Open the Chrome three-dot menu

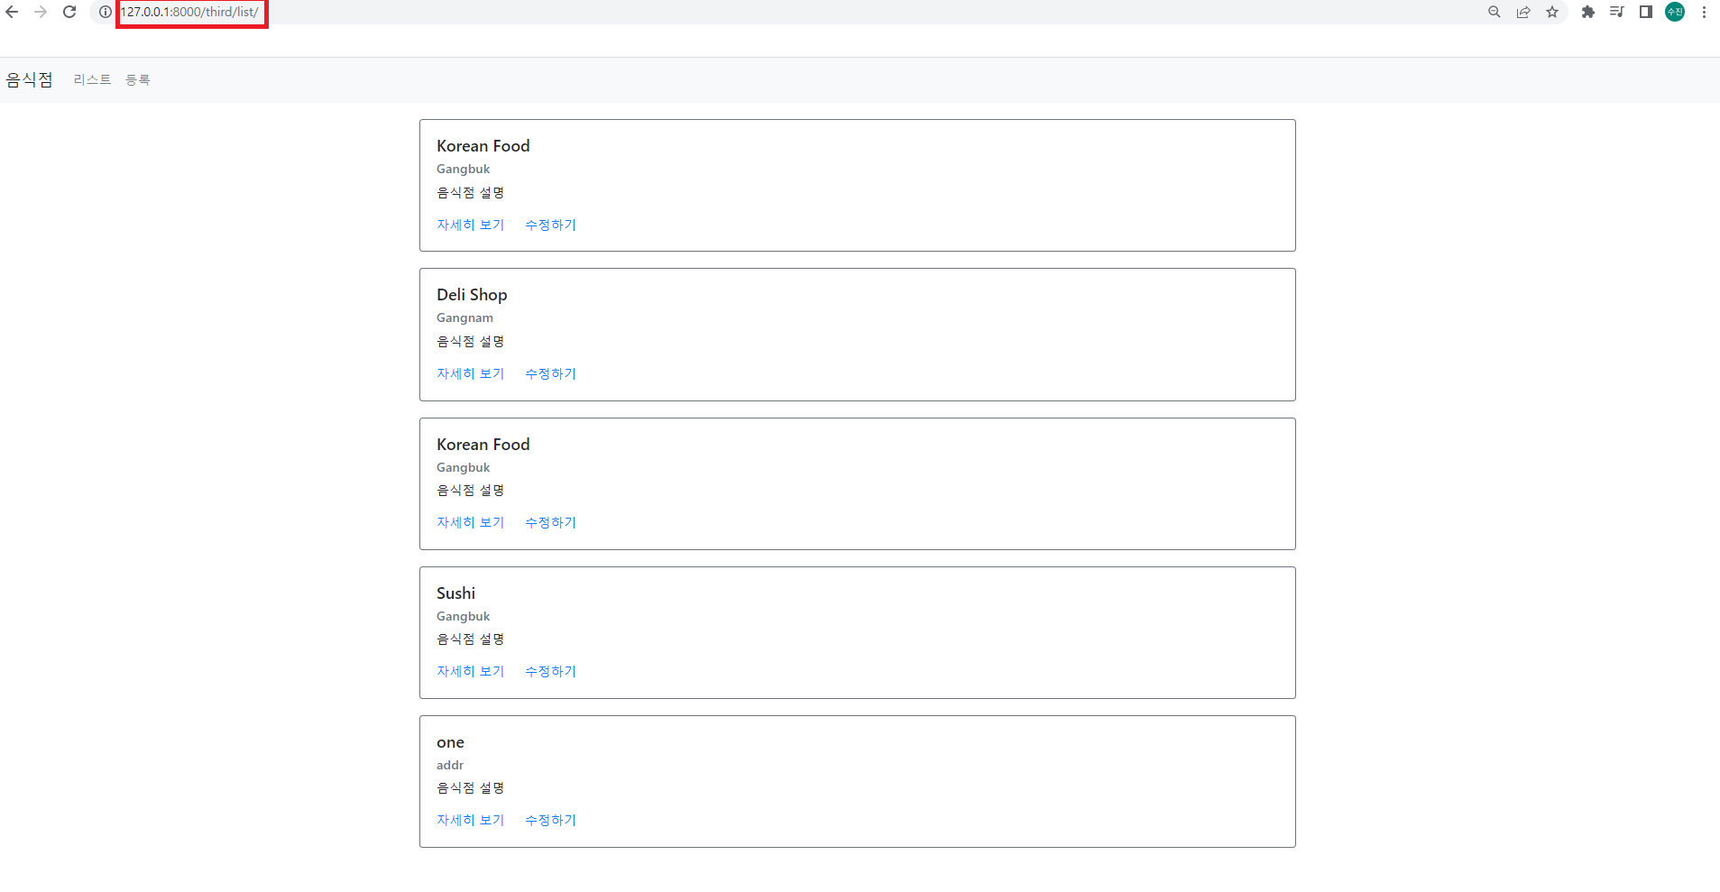pyautogui.click(x=1704, y=12)
